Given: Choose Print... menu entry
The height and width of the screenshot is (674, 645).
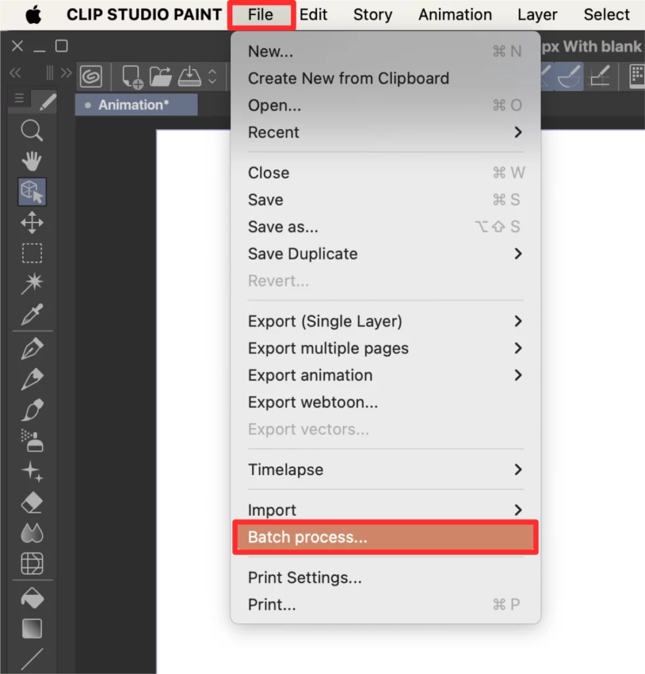Looking at the screenshot, I should [x=386, y=605].
